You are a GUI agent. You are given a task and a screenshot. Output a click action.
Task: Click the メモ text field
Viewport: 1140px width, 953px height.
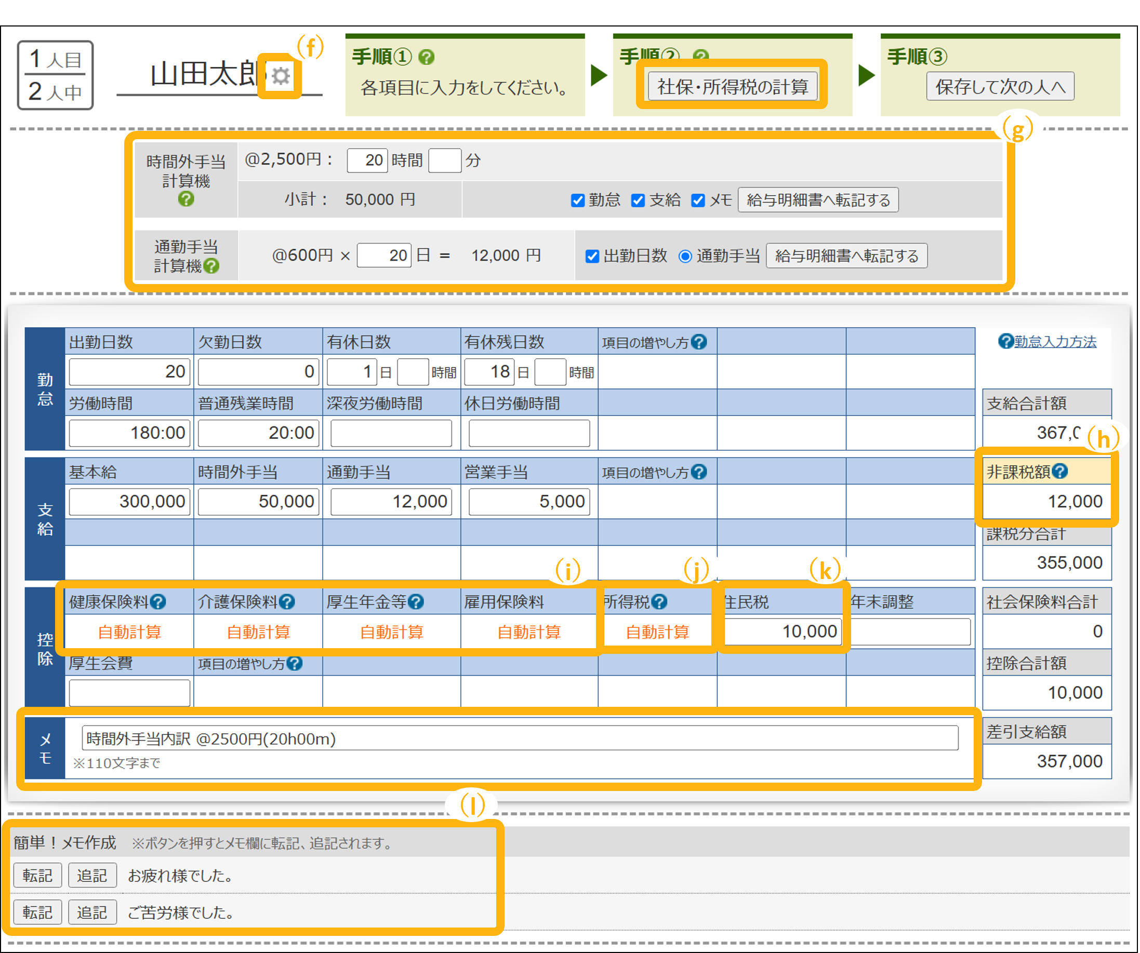[520, 738]
